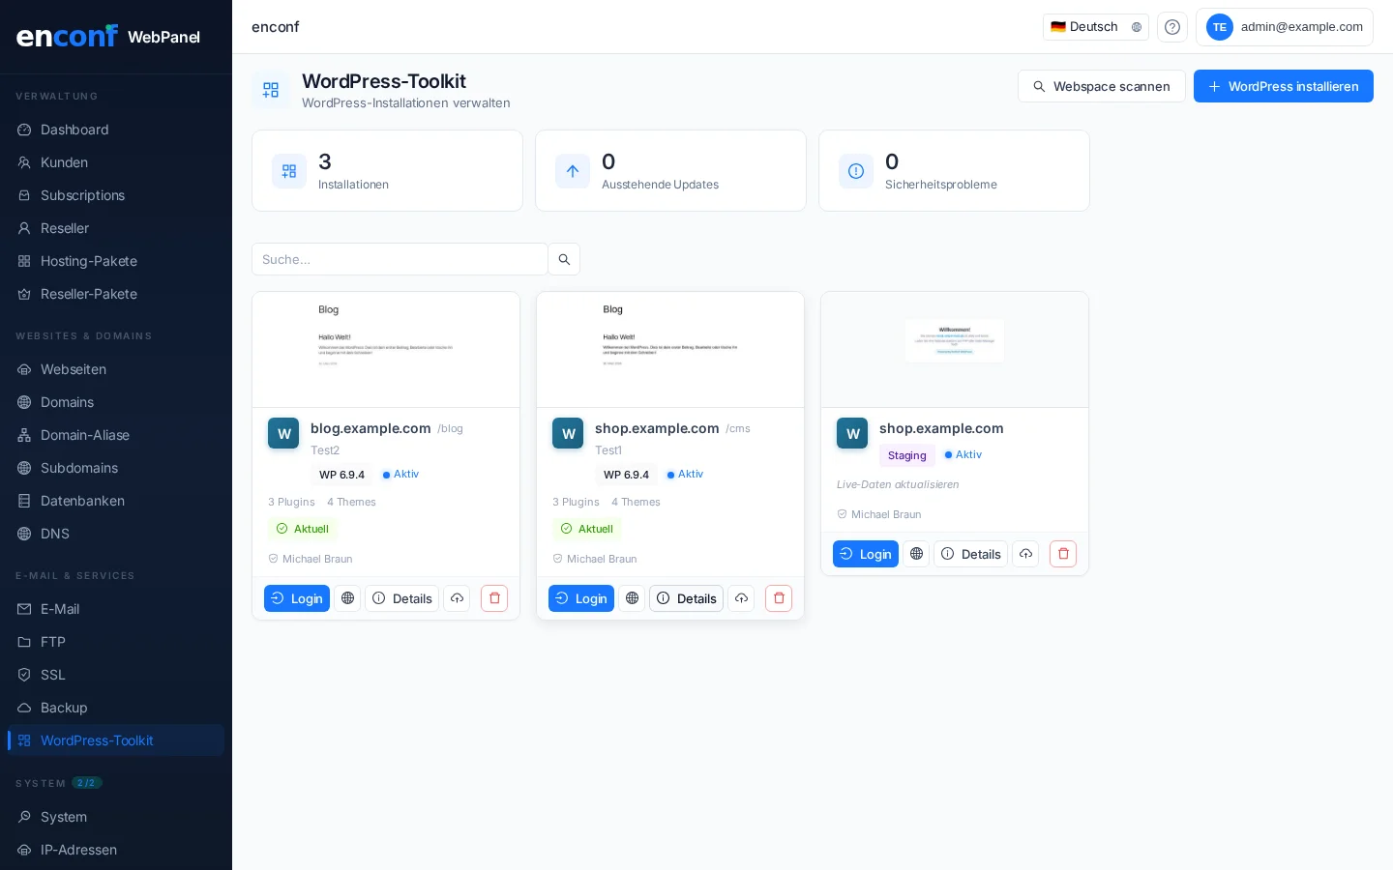Collapse the System section header
This screenshot has width=1393, height=870.
coord(60,783)
